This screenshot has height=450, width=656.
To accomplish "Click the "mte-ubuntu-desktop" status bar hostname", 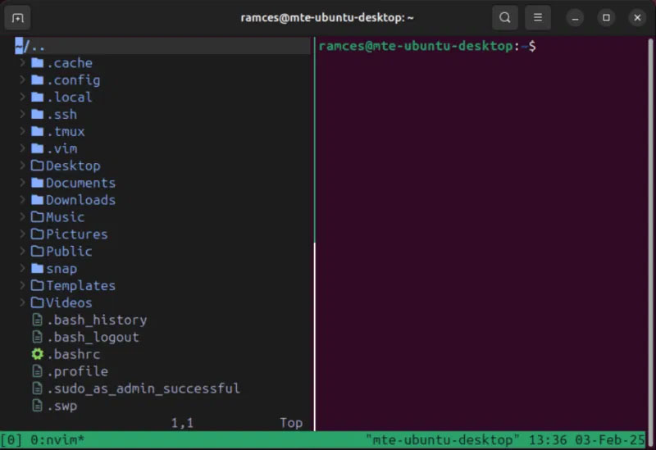I will point(443,440).
